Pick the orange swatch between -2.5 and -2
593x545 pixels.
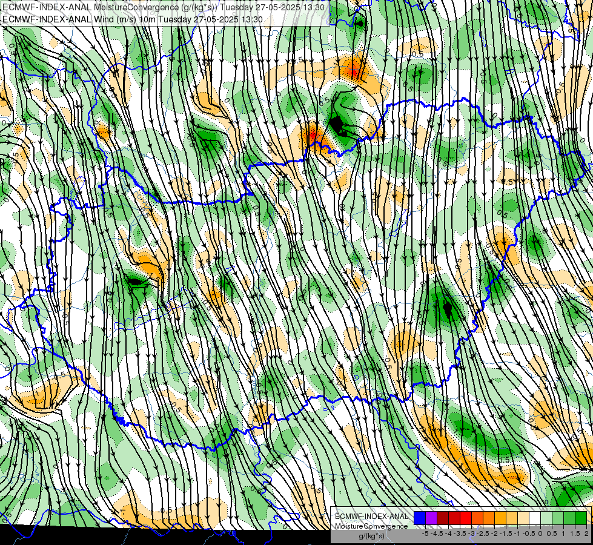pos(489,518)
